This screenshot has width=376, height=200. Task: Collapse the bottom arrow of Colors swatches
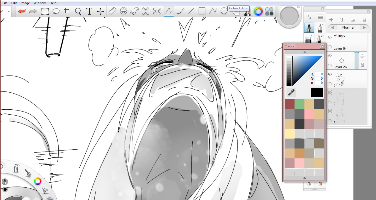pyautogui.click(x=304, y=178)
